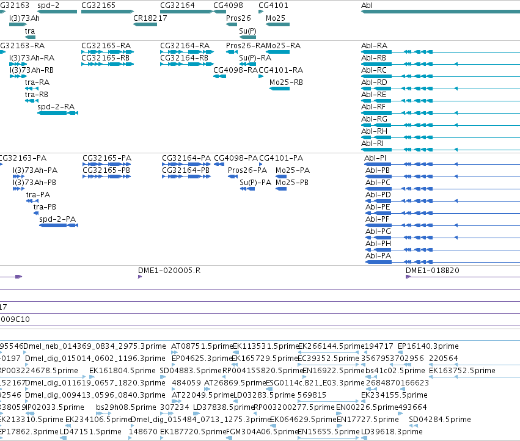This screenshot has height=441, width=520.
Task: Select the CR18217 gene label
Action: pos(150,18)
